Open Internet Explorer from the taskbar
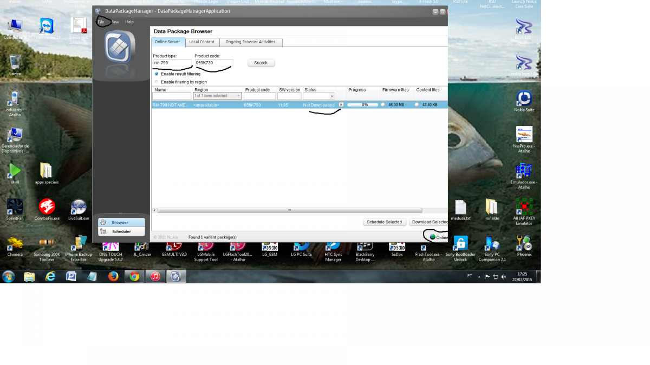The image size is (650, 365). [50, 276]
